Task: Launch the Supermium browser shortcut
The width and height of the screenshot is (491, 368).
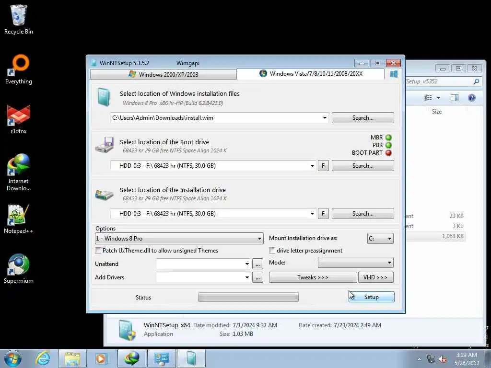Action: click(x=19, y=268)
